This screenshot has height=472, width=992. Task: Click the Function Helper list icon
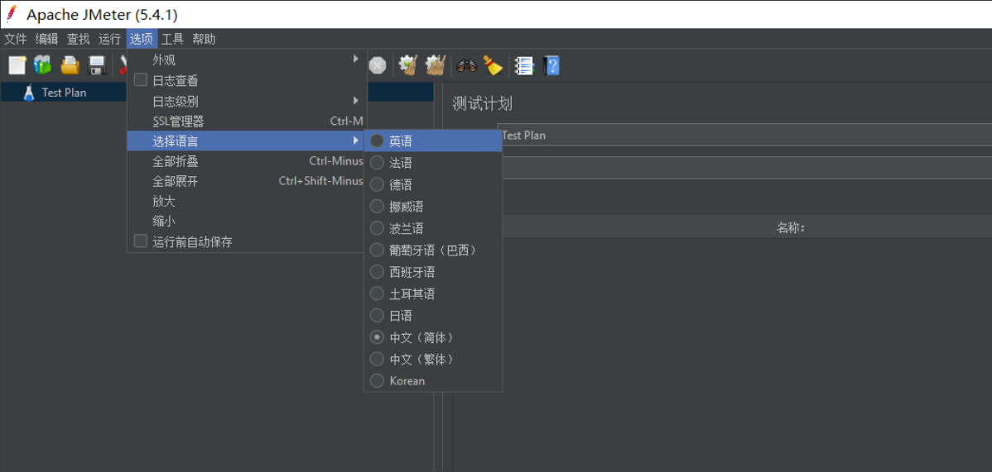(524, 65)
